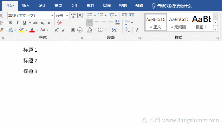Image resolution: width=222 pixels, height=126 pixels.
Task: Toggle strikethrough text
Action: click(x=36, y=23)
